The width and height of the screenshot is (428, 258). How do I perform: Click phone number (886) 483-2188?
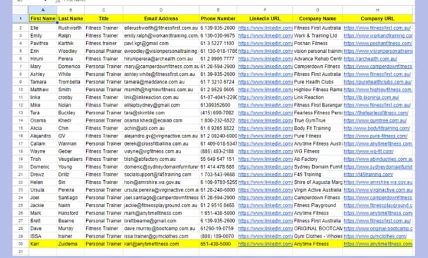click(x=217, y=151)
